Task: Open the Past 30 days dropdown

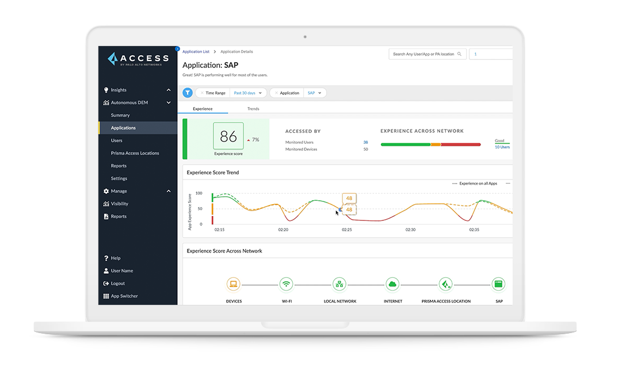Action: coord(248,93)
